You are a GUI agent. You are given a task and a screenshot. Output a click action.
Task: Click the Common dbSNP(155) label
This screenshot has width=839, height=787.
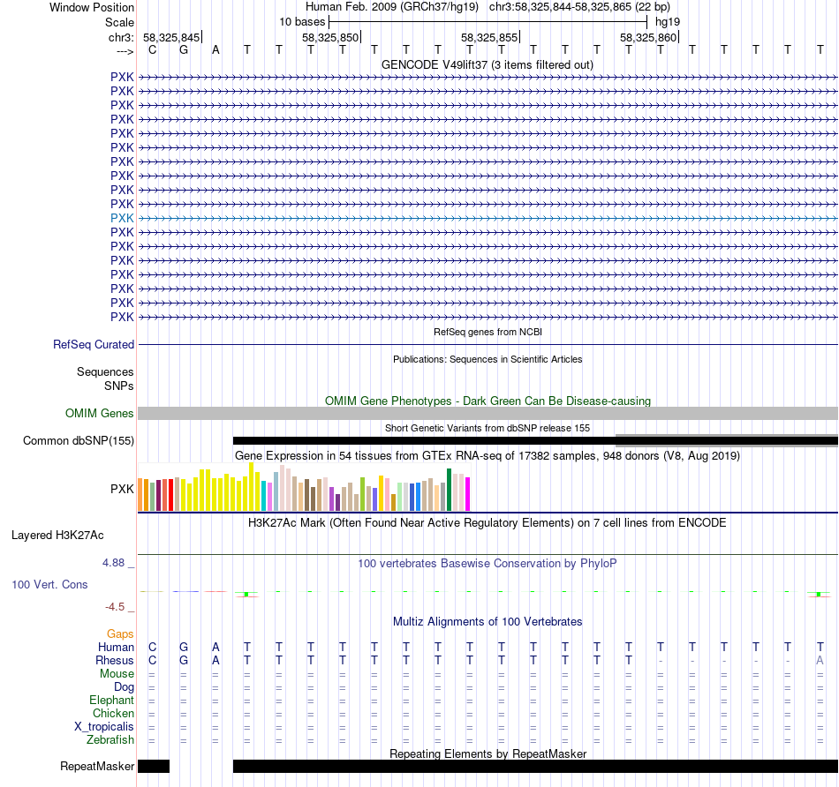[x=79, y=441]
